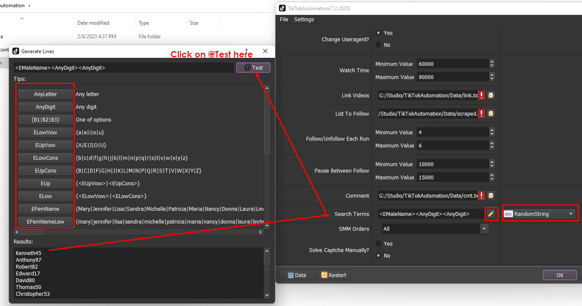Click the Link Videos warning icon
582x306 pixels.
[481, 96]
